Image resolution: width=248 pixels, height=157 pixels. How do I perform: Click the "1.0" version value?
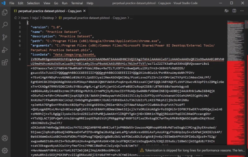point(56,27)
